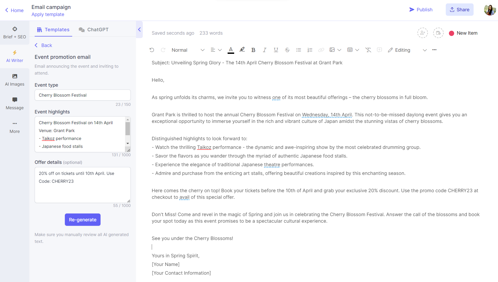
Task: Open Brief + SEO panel
Action: click(15, 33)
